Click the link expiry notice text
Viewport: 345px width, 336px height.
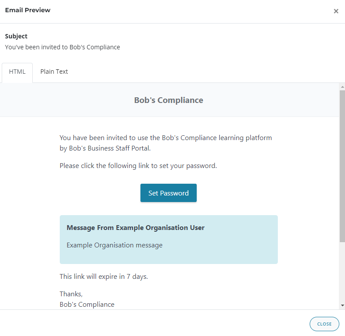(x=104, y=276)
